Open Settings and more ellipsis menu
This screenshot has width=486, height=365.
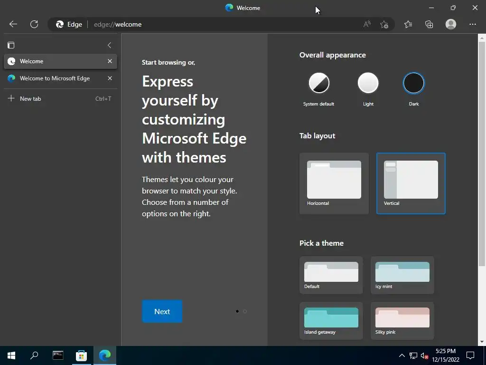[x=472, y=24]
